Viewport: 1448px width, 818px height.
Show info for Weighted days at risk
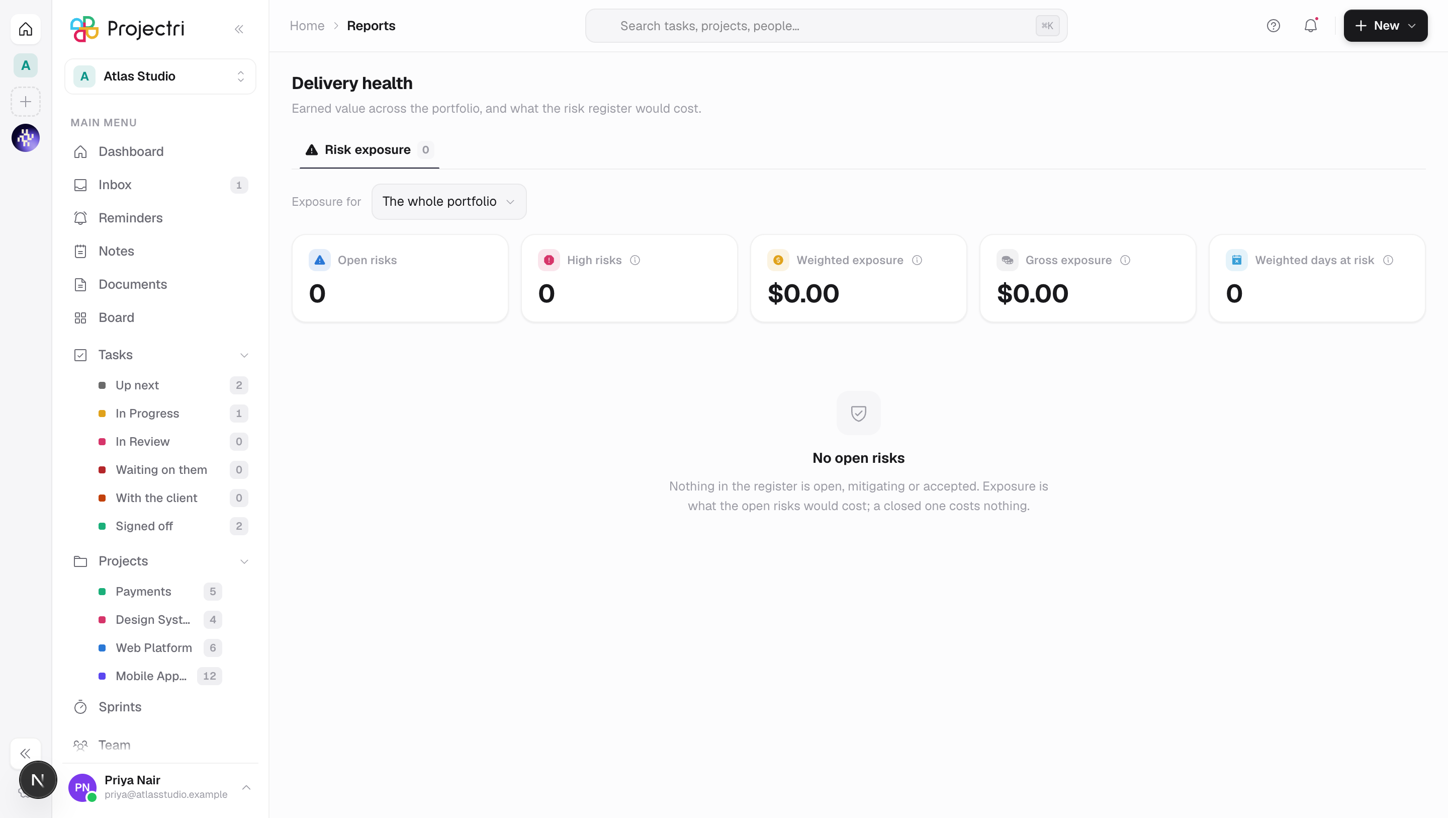tap(1388, 260)
